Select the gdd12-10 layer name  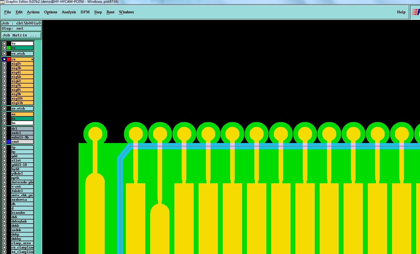click(22, 165)
